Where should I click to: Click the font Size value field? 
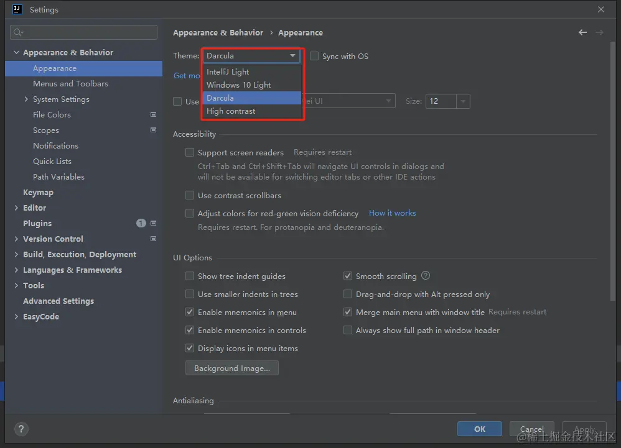pos(441,101)
